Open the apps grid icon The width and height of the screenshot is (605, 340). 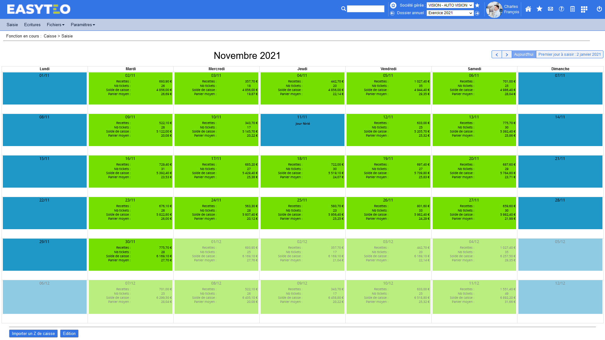(x=584, y=9)
